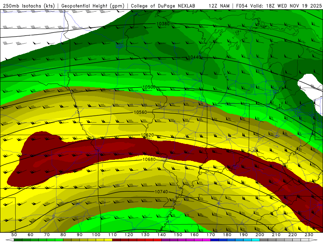Image resolution: width=323 pixels, height=242 pixels.
Task: Click the 10380 height contour label
Action: click(163, 24)
